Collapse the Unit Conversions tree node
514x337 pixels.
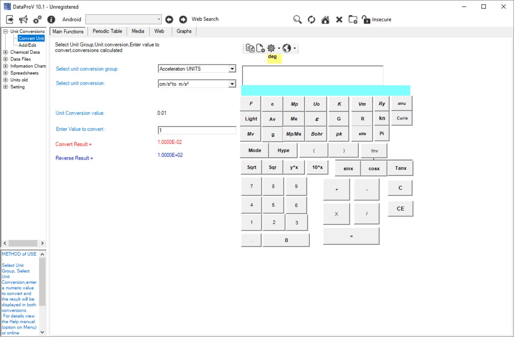coord(5,31)
